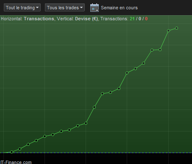The image size is (192, 164).
Task: Select the last data point on the equity curve
Action: pyautogui.click(x=176, y=28)
